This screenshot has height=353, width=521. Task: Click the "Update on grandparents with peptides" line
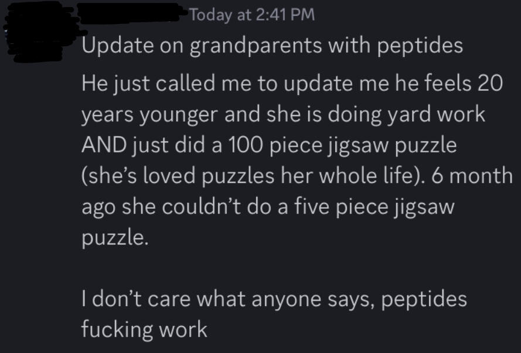272,46
